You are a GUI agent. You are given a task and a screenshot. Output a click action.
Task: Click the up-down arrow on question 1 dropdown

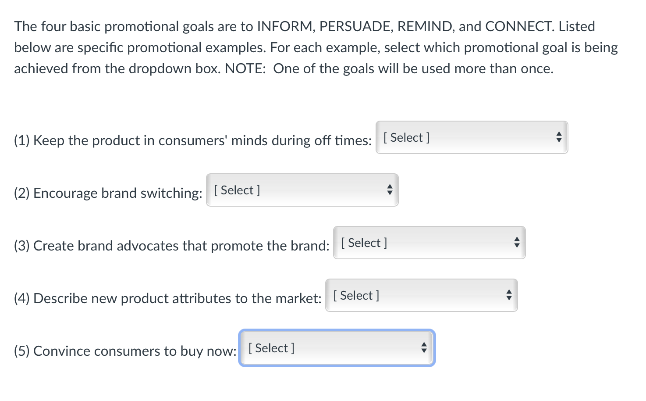coord(558,137)
